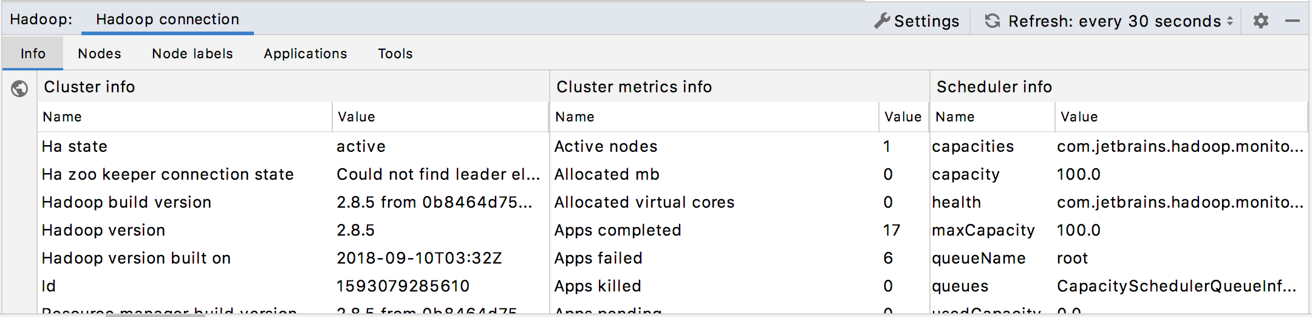1312x317 pixels.
Task: Hide the Hadoop tool window
Action: [1293, 21]
